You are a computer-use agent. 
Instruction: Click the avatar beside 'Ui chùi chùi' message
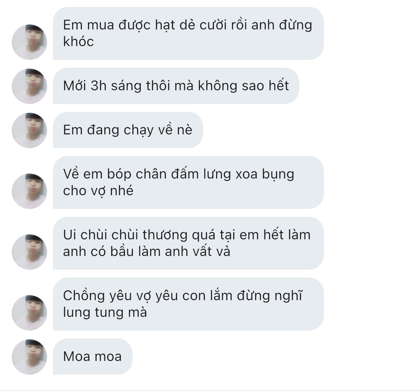coord(29,252)
